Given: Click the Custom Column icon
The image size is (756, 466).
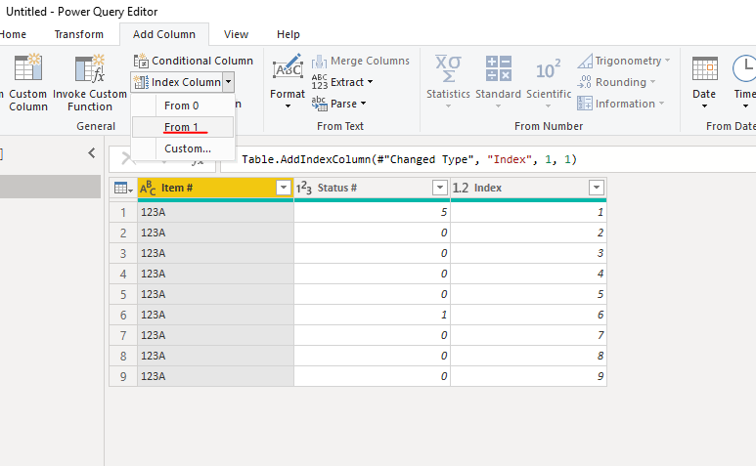Looking at the screenshot, I should click(x=28, y=67).
